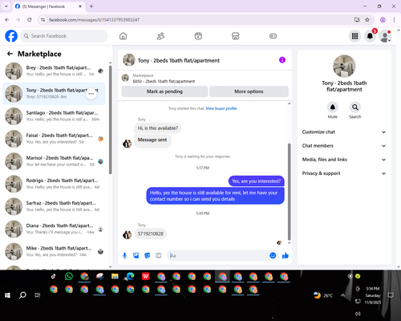Send a thumbs-up like
The height and width of the screenshot is (321, 401).
coord(286,255)
